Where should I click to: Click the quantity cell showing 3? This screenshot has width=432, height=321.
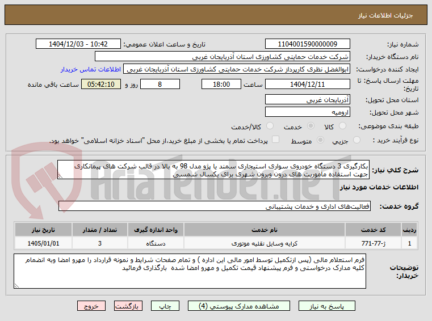pos(100,243)
